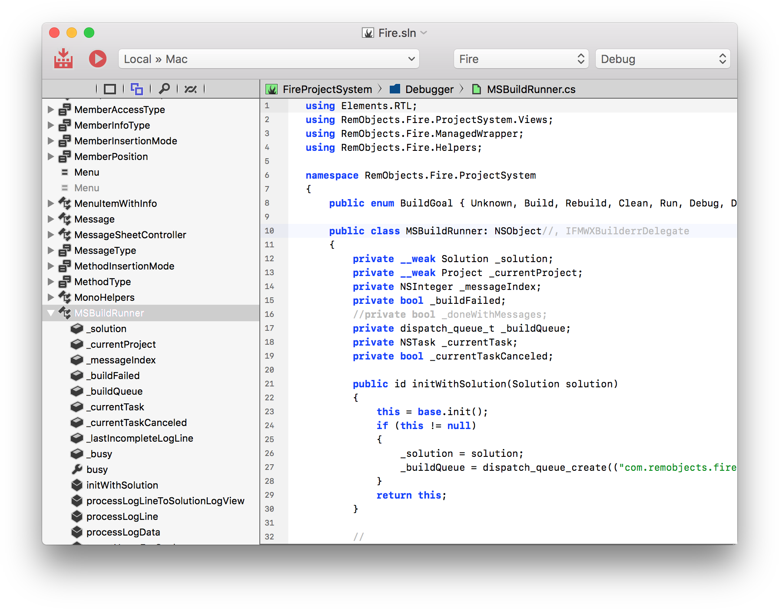Screen dimensions: 779x609
Task: Expand the MemberAccessType node
Action: click(51, 110)
